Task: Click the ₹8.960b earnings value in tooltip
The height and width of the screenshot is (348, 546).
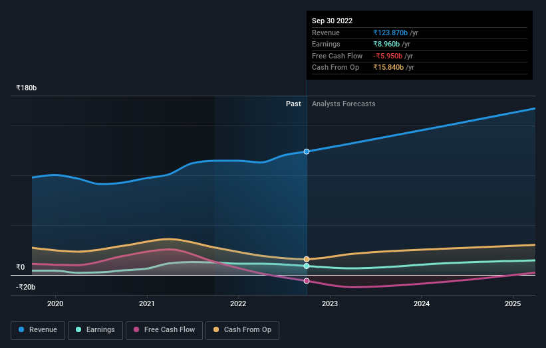Action: point(386,44)
